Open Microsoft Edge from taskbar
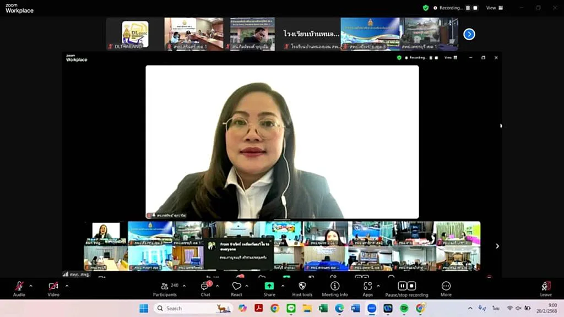Screen dimensions: 564x317 [x=339, y=308]
